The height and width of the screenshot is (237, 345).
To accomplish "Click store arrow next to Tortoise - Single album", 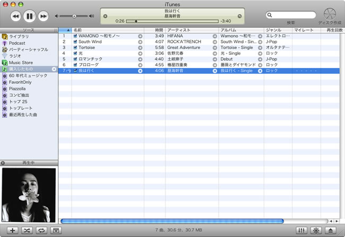I will (260, 48).
